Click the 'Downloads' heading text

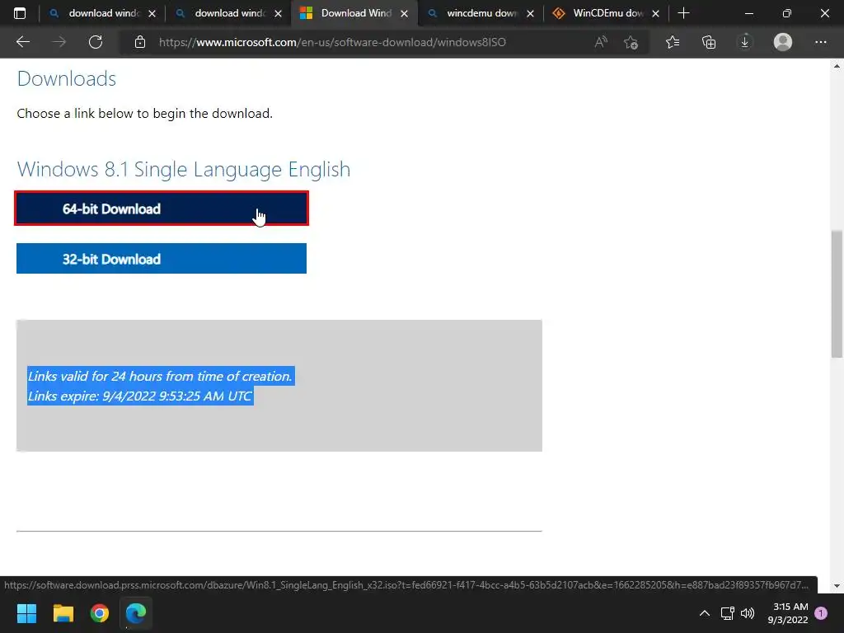pos(67,79)
